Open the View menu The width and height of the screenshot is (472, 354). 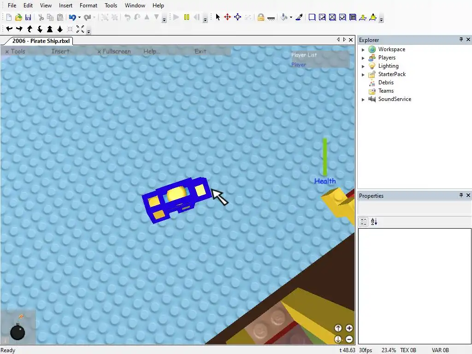46,6
